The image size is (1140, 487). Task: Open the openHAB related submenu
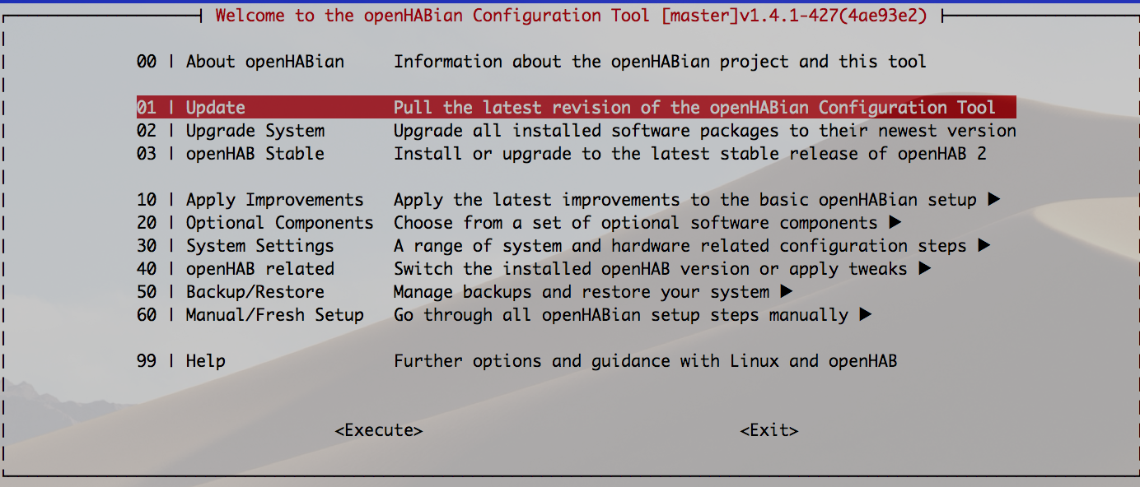click(259, 269)
